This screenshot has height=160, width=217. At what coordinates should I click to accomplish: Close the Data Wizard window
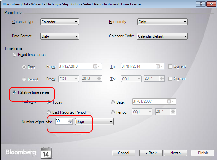pos(211,4)
